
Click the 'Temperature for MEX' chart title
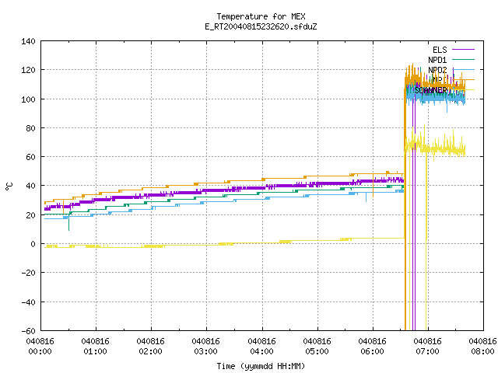(261, 16)
